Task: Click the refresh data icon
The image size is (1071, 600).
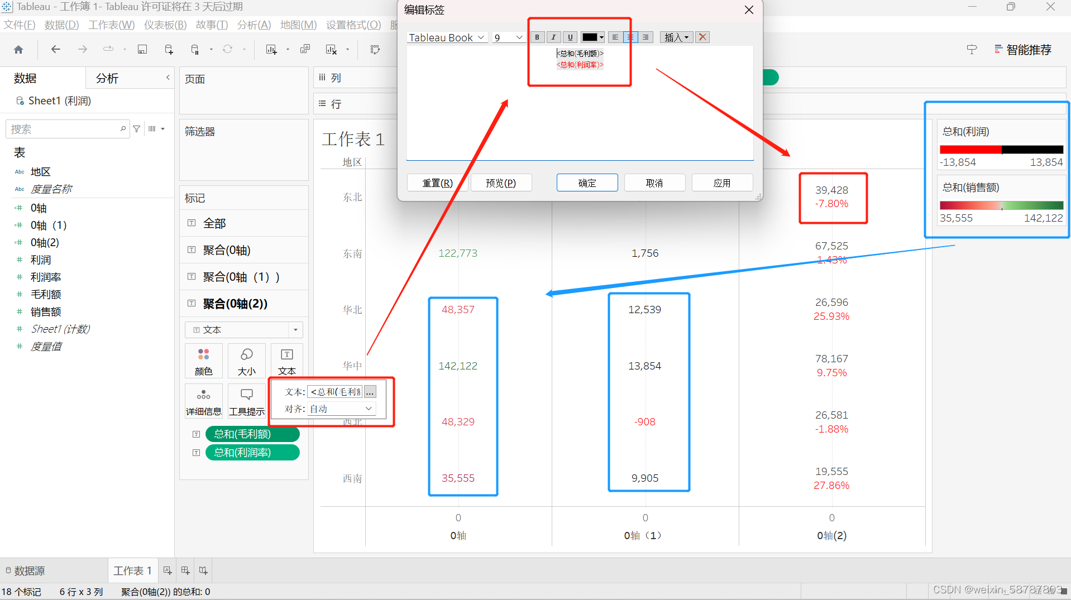Action: point(227,50)
